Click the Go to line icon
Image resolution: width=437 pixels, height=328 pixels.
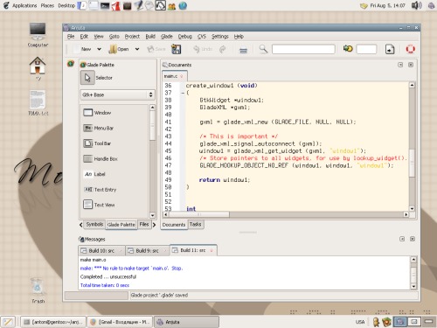pos(348,49)
